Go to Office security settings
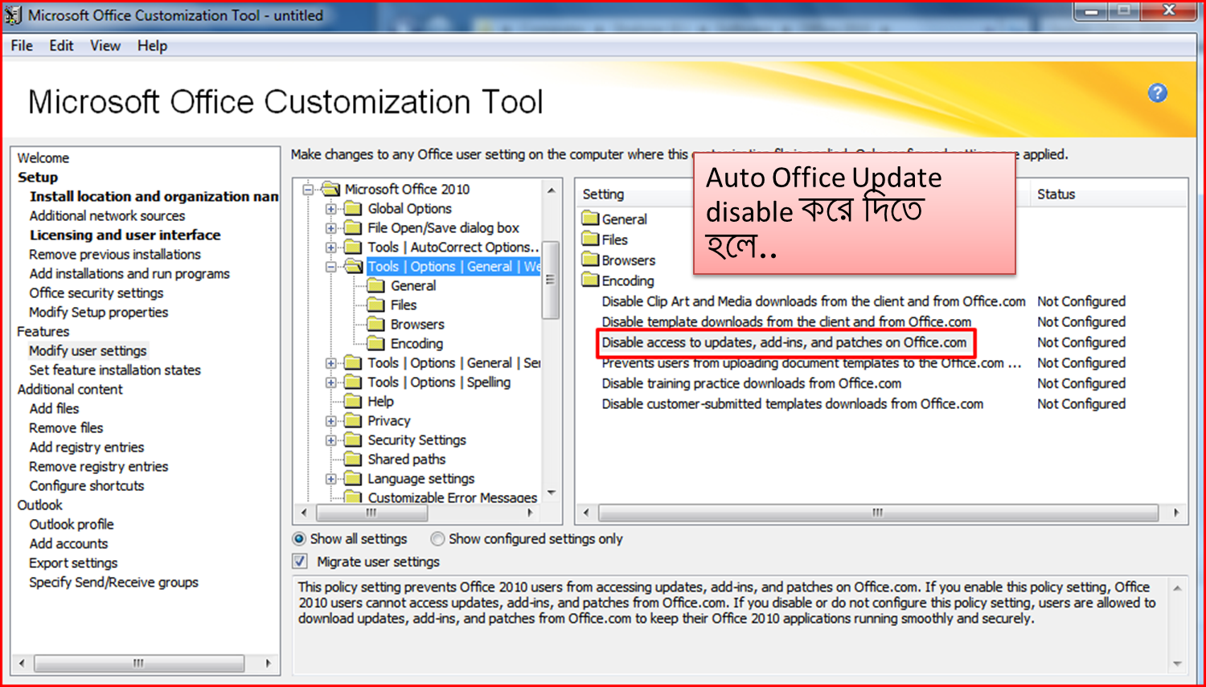1206x687 pixels. (x=96, y=293)
